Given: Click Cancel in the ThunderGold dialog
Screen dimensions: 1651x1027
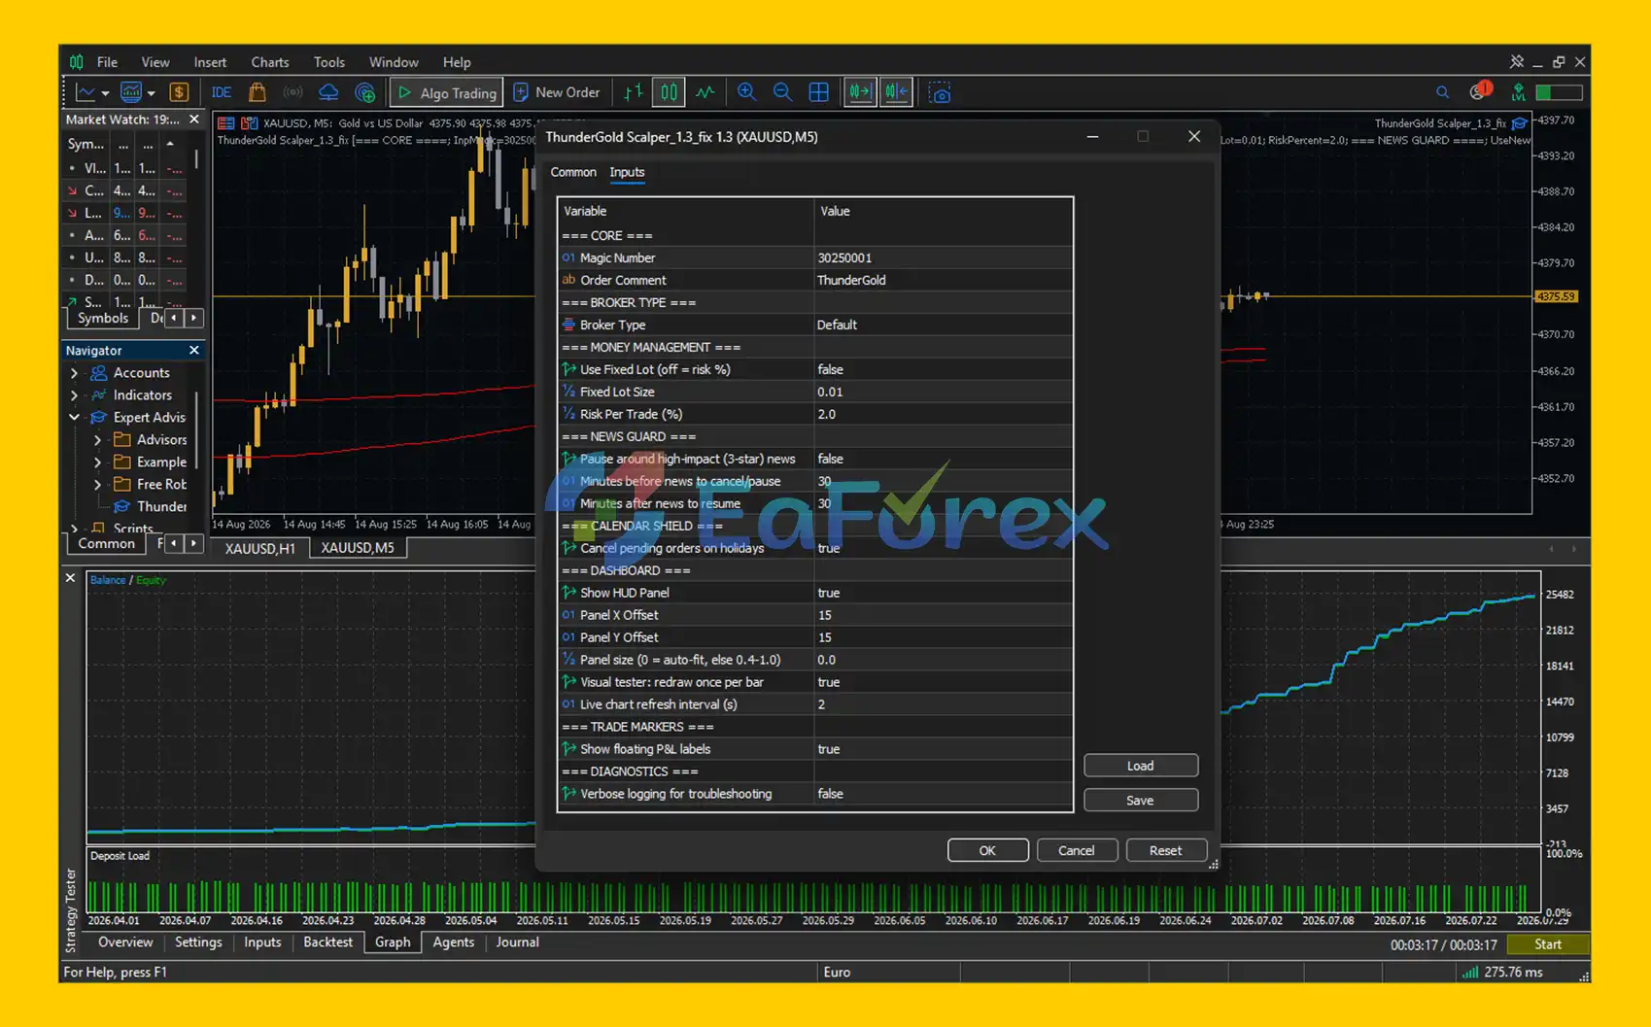Looking at the screenshot, I should coord(1077,850).
